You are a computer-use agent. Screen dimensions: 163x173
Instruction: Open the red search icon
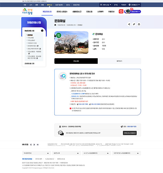pos(121,11)
